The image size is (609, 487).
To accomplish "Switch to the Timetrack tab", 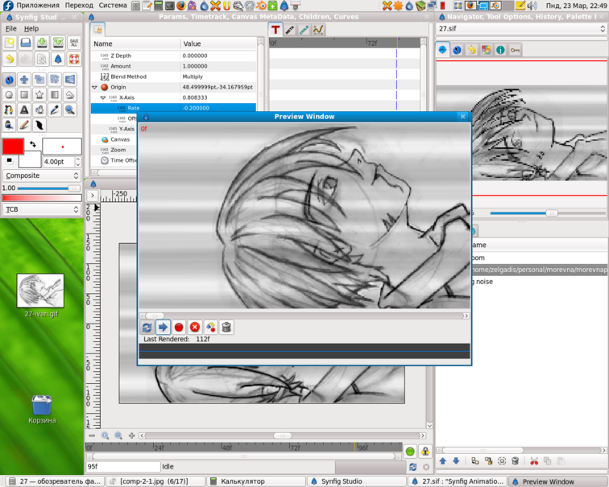I will 275,30.
